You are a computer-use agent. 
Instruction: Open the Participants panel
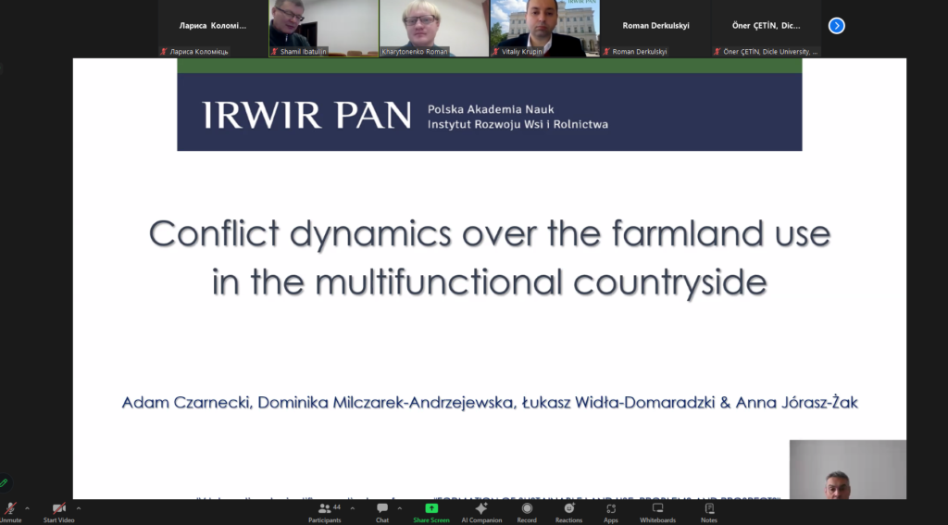click(x=324, y=508)
